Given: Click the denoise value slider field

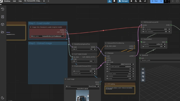Looking at the screenshot, I should (x=120, y=79).
